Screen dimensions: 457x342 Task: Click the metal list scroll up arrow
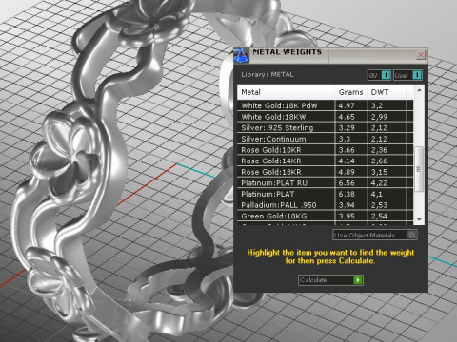point(419,90)
